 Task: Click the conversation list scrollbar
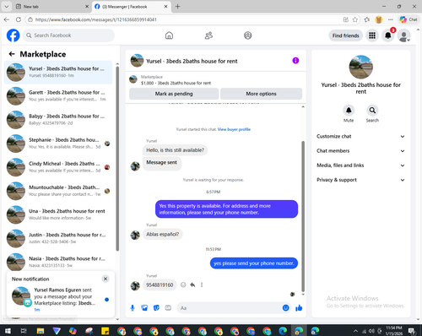tap(117, 158)
